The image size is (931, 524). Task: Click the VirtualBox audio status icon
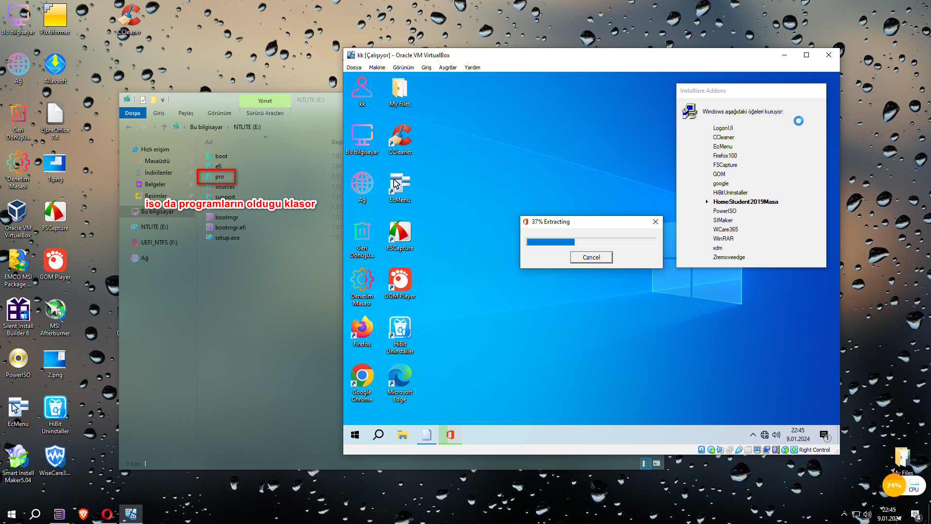click(720, 450)
